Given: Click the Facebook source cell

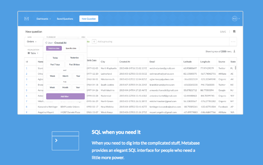Looking at the screenshot, I should [x=223, y=107].
